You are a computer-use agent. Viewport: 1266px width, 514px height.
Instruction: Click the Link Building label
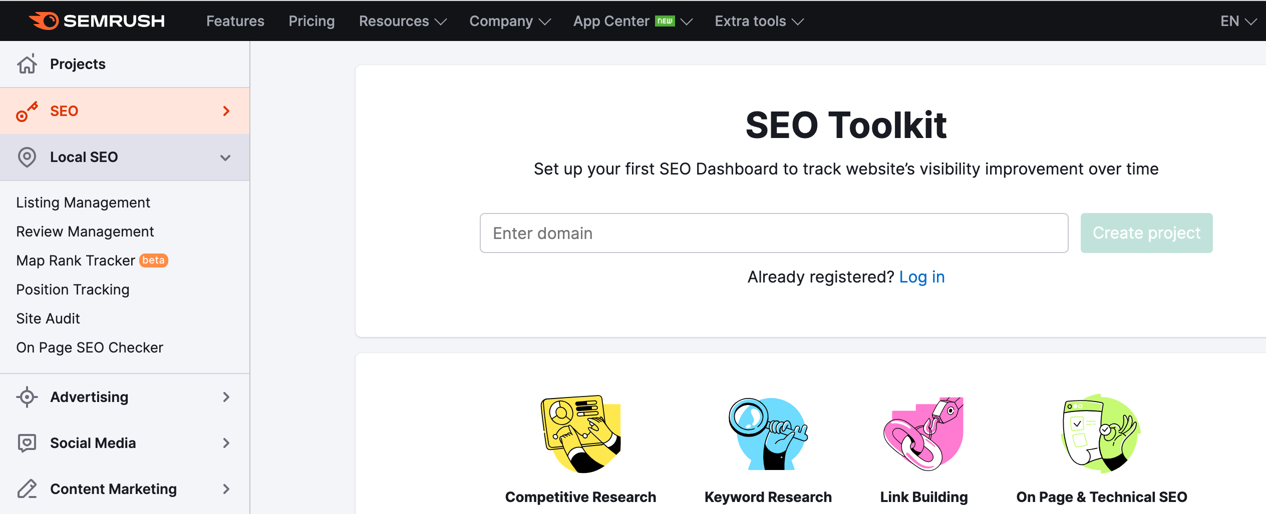924,497
